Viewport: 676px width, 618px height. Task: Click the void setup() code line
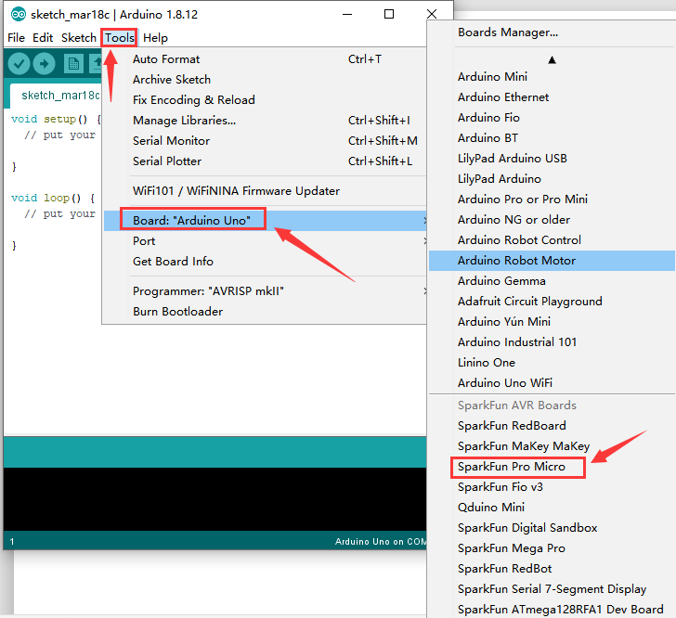(x=56, y=119)
